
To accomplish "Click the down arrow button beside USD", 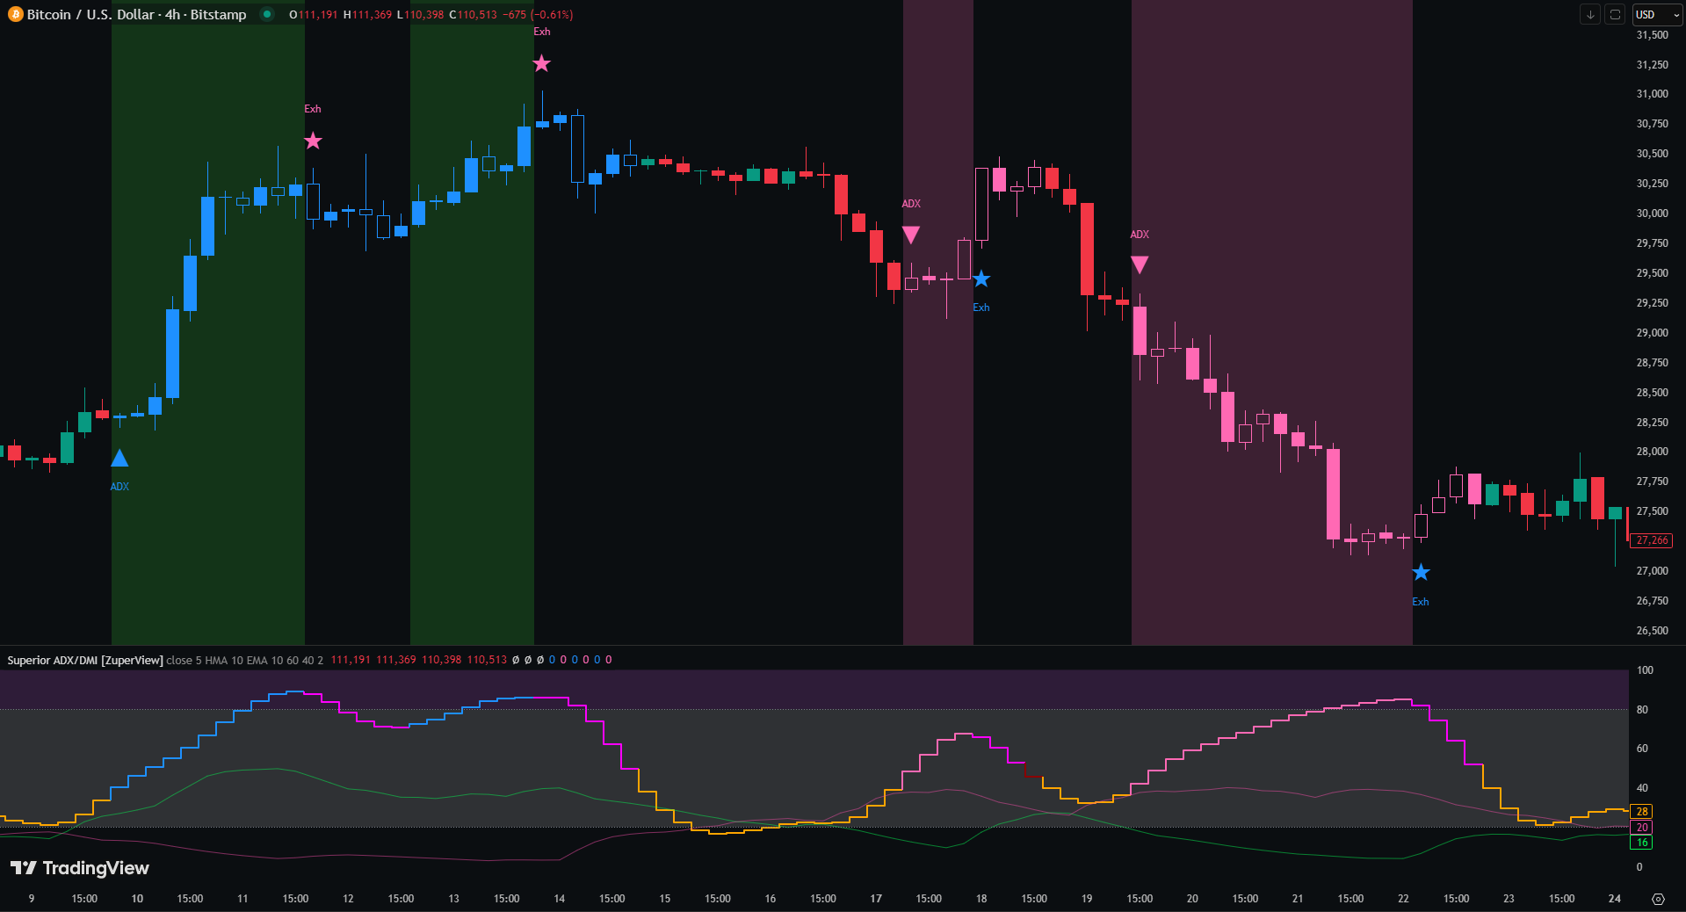I will coord(1589,14).
